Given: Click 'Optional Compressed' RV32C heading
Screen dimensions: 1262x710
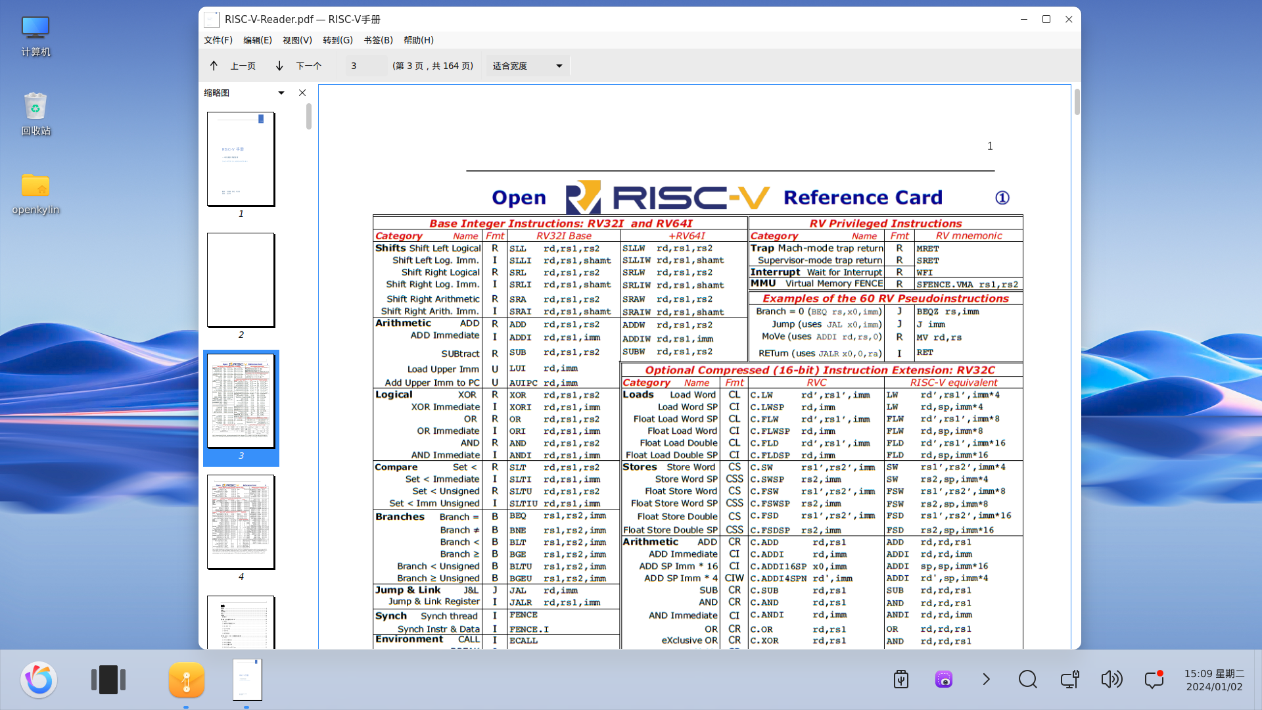Looking at the screenshot, I should click(x=820, y=370).
